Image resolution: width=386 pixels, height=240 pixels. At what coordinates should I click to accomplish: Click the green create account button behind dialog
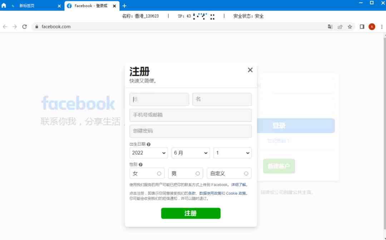[x=279, y=166]
